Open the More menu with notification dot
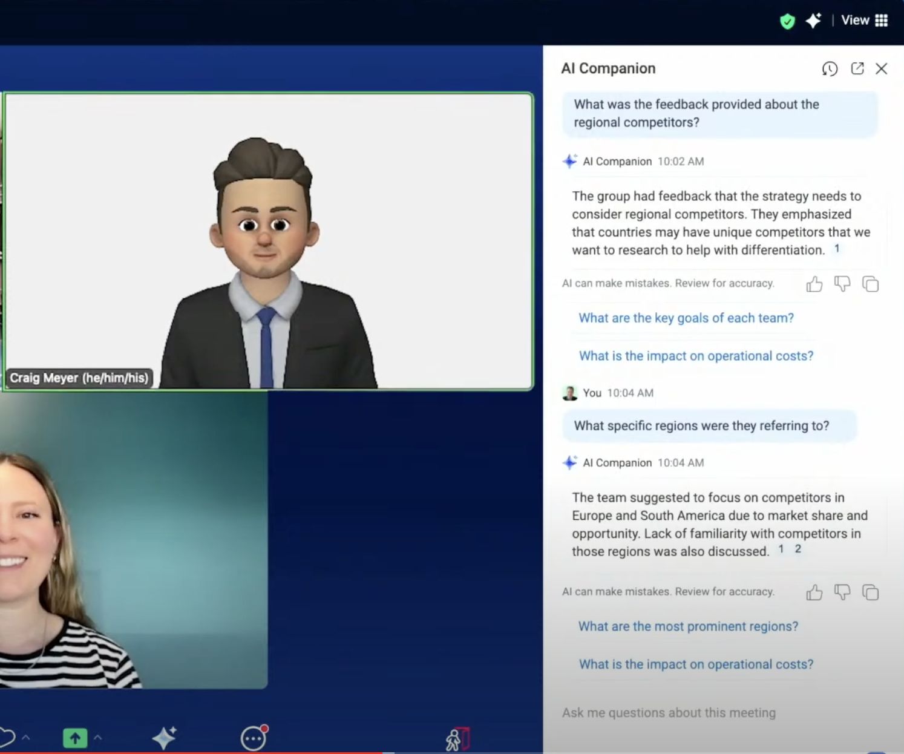 coord(254,738)
